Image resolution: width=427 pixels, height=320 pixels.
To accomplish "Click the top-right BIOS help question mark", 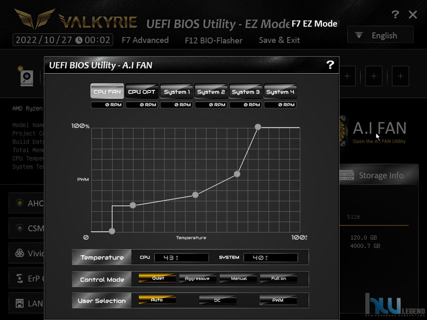I will tap(395, 14).
